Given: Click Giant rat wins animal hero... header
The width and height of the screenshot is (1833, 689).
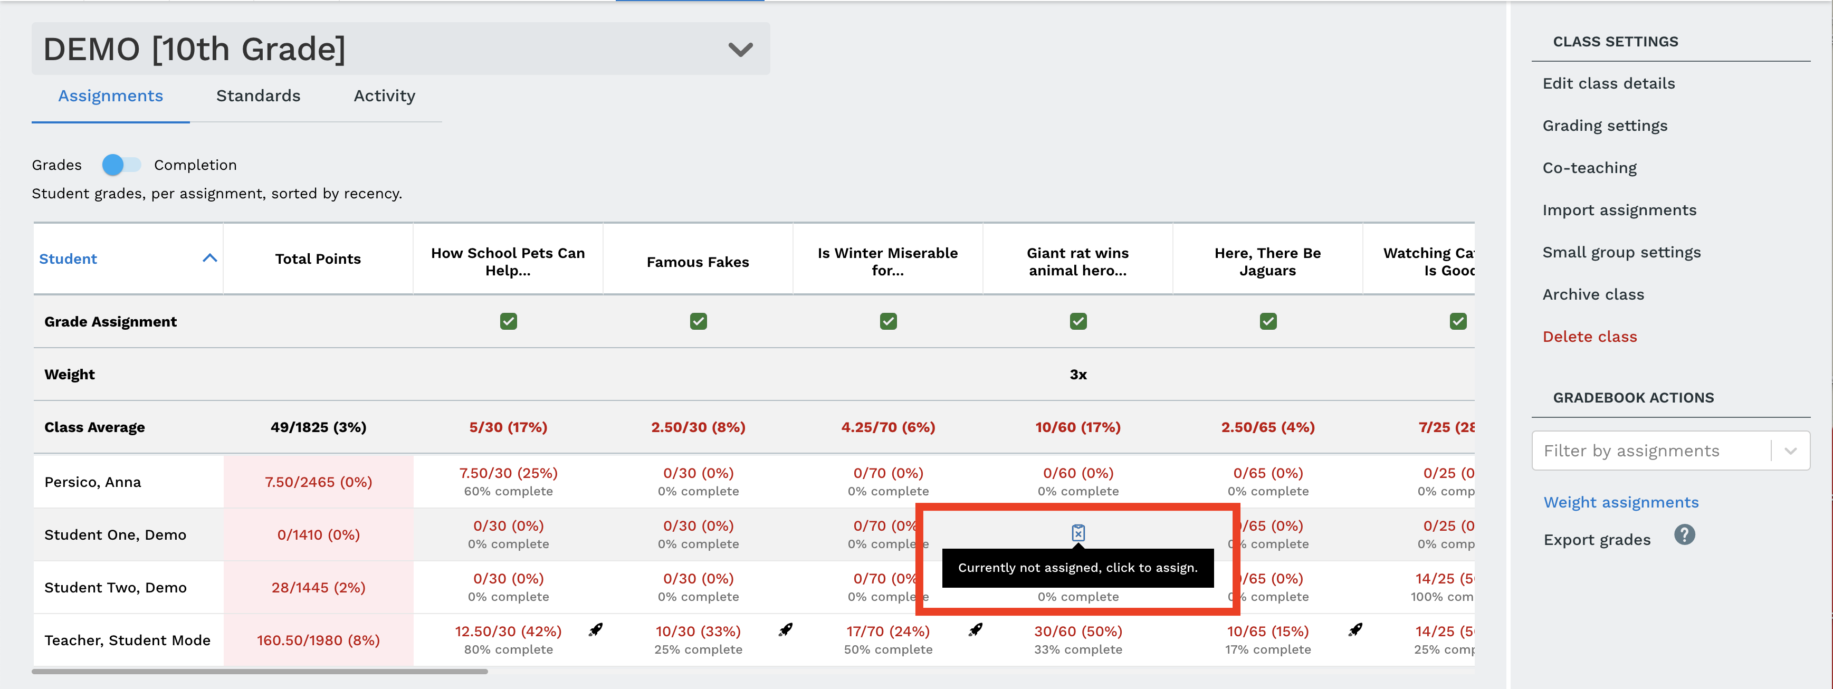Looking at the screenshot, I should click(1077, 261).
